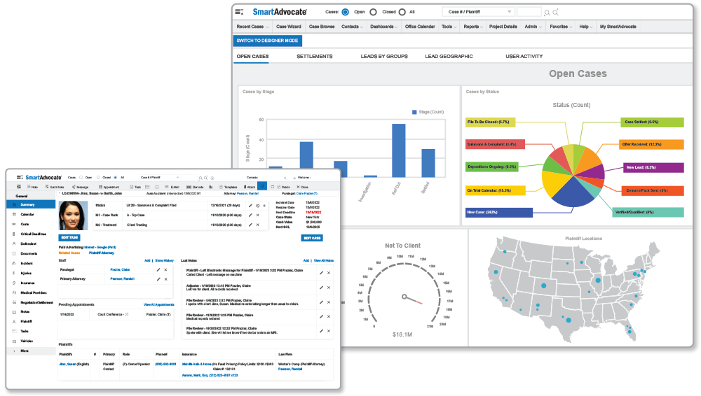Open the hamburger menu in the case window
The image size is (701, 396).
point(20,177)
